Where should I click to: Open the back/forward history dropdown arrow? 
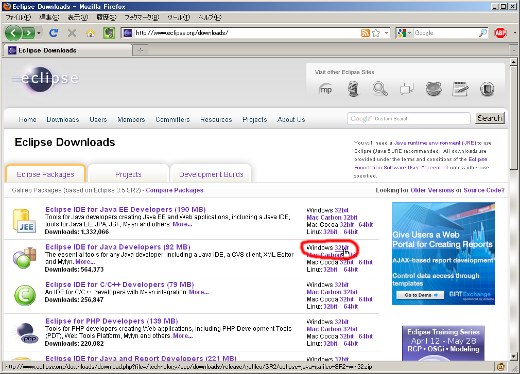(x=39, y=33)
